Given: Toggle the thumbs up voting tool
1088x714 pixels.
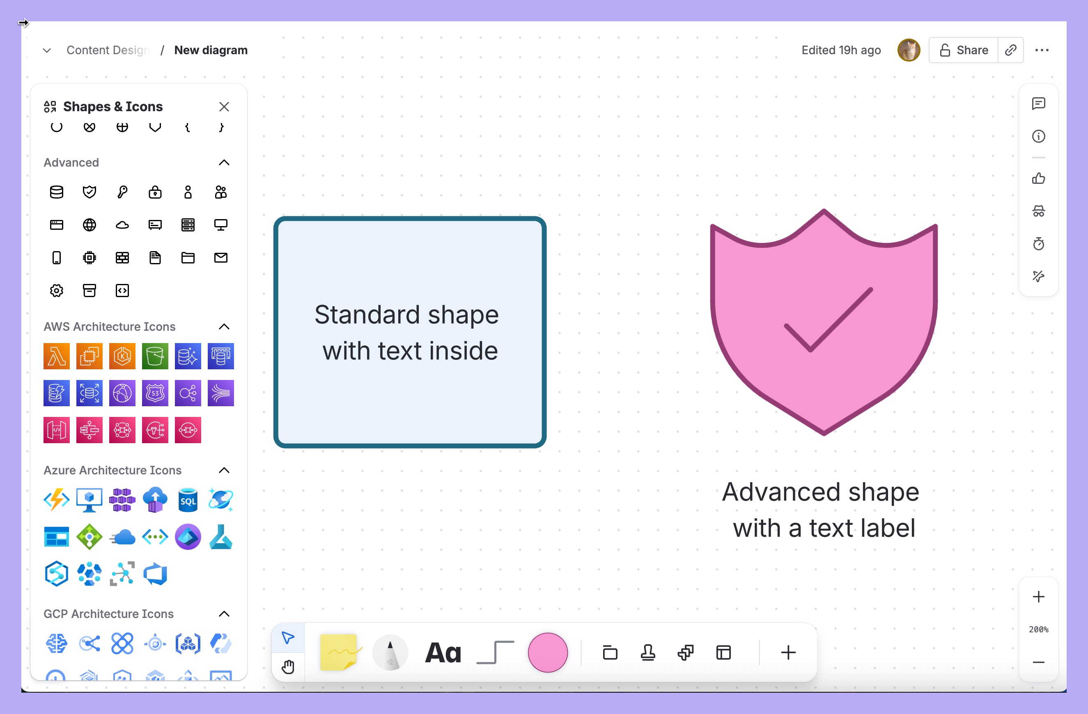Looking at the screenshot, I should pyautogui.click(x=1038, y=178).
